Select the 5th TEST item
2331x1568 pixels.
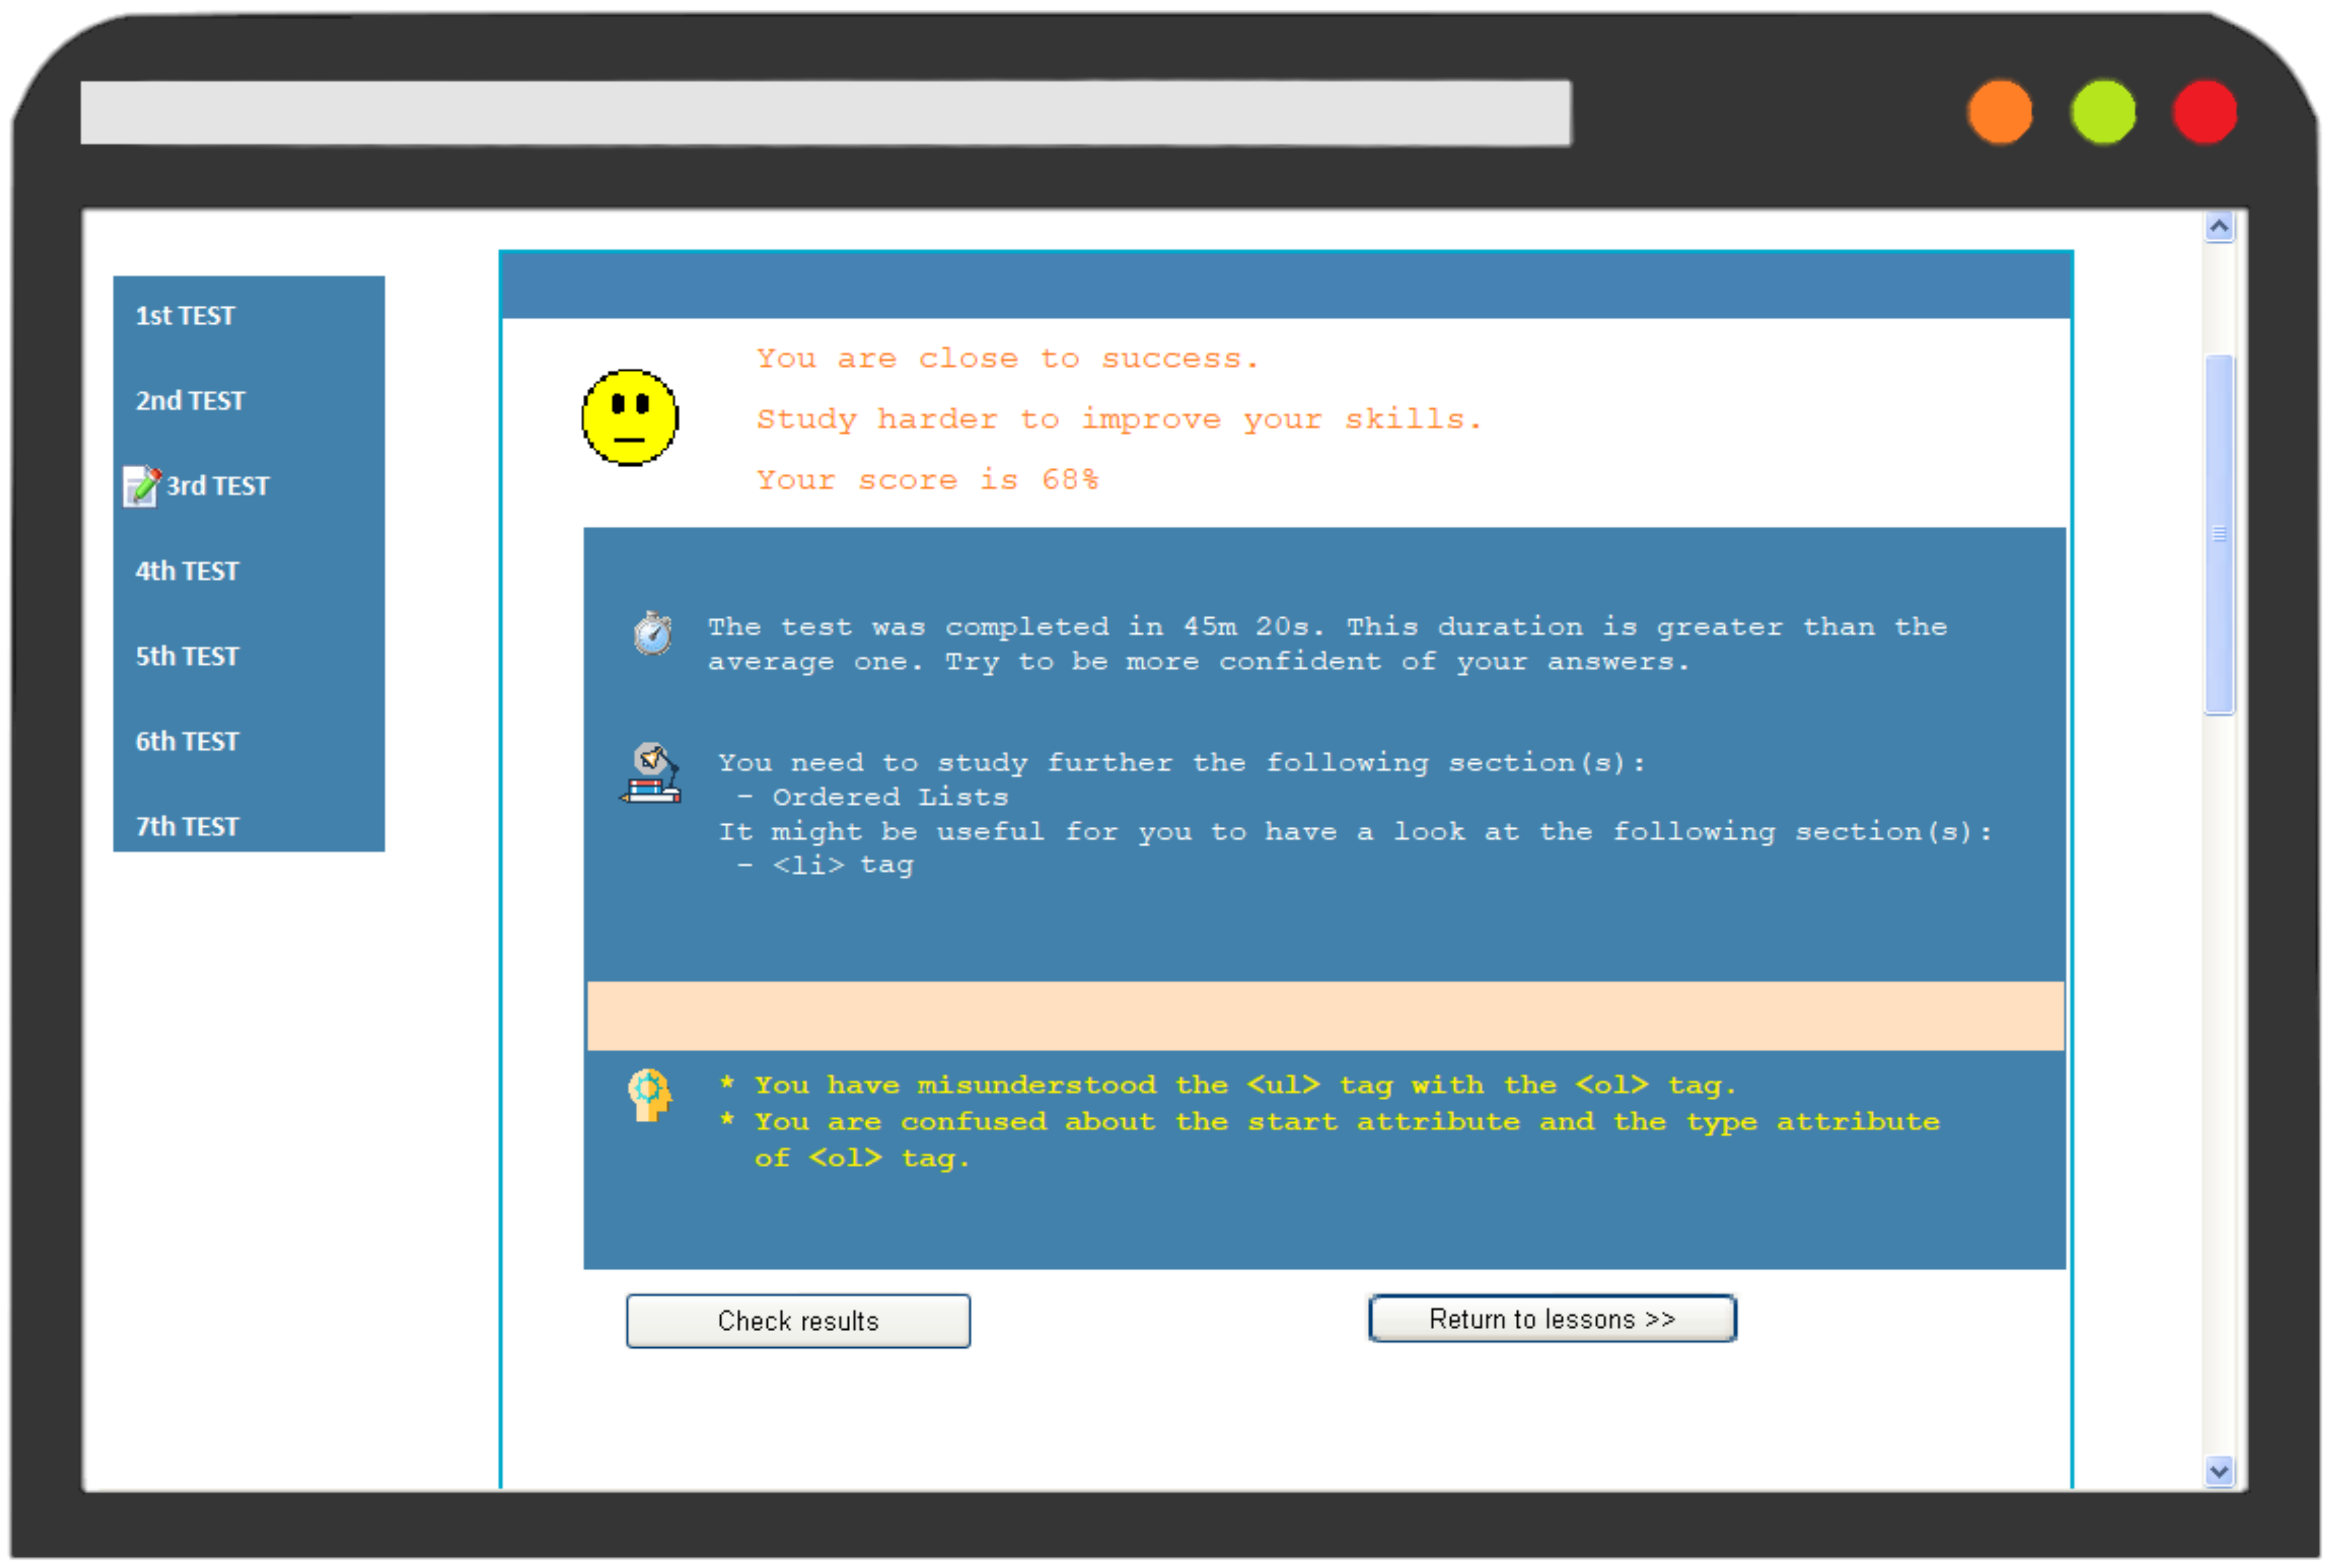coord(187,656)
